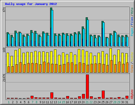Select the red KBytes bar for day 12
135x105 pixels.
(52, 96)
